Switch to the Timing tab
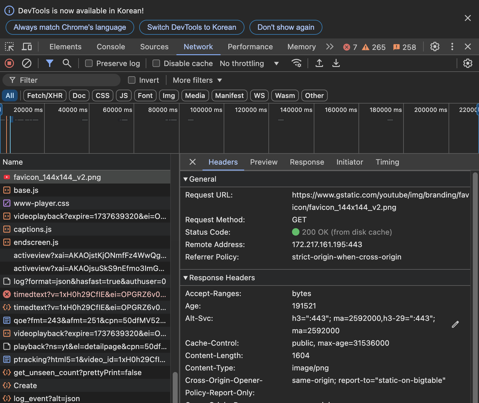The image size is (479, 403). coord(387,162)
